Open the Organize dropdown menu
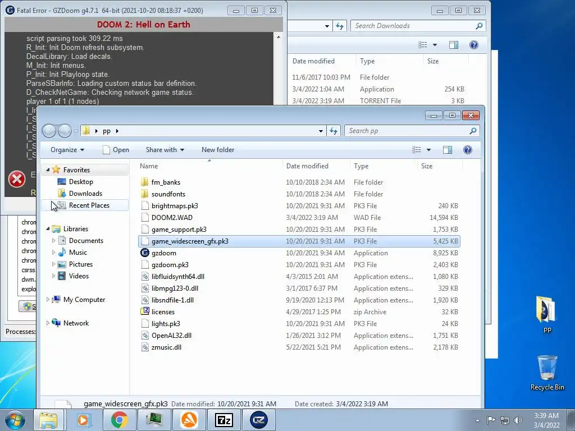This screenshot has height=431, width=575. coord(67,149)
